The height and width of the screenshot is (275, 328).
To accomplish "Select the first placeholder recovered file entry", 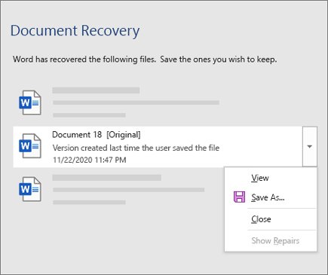I will 165,102.
